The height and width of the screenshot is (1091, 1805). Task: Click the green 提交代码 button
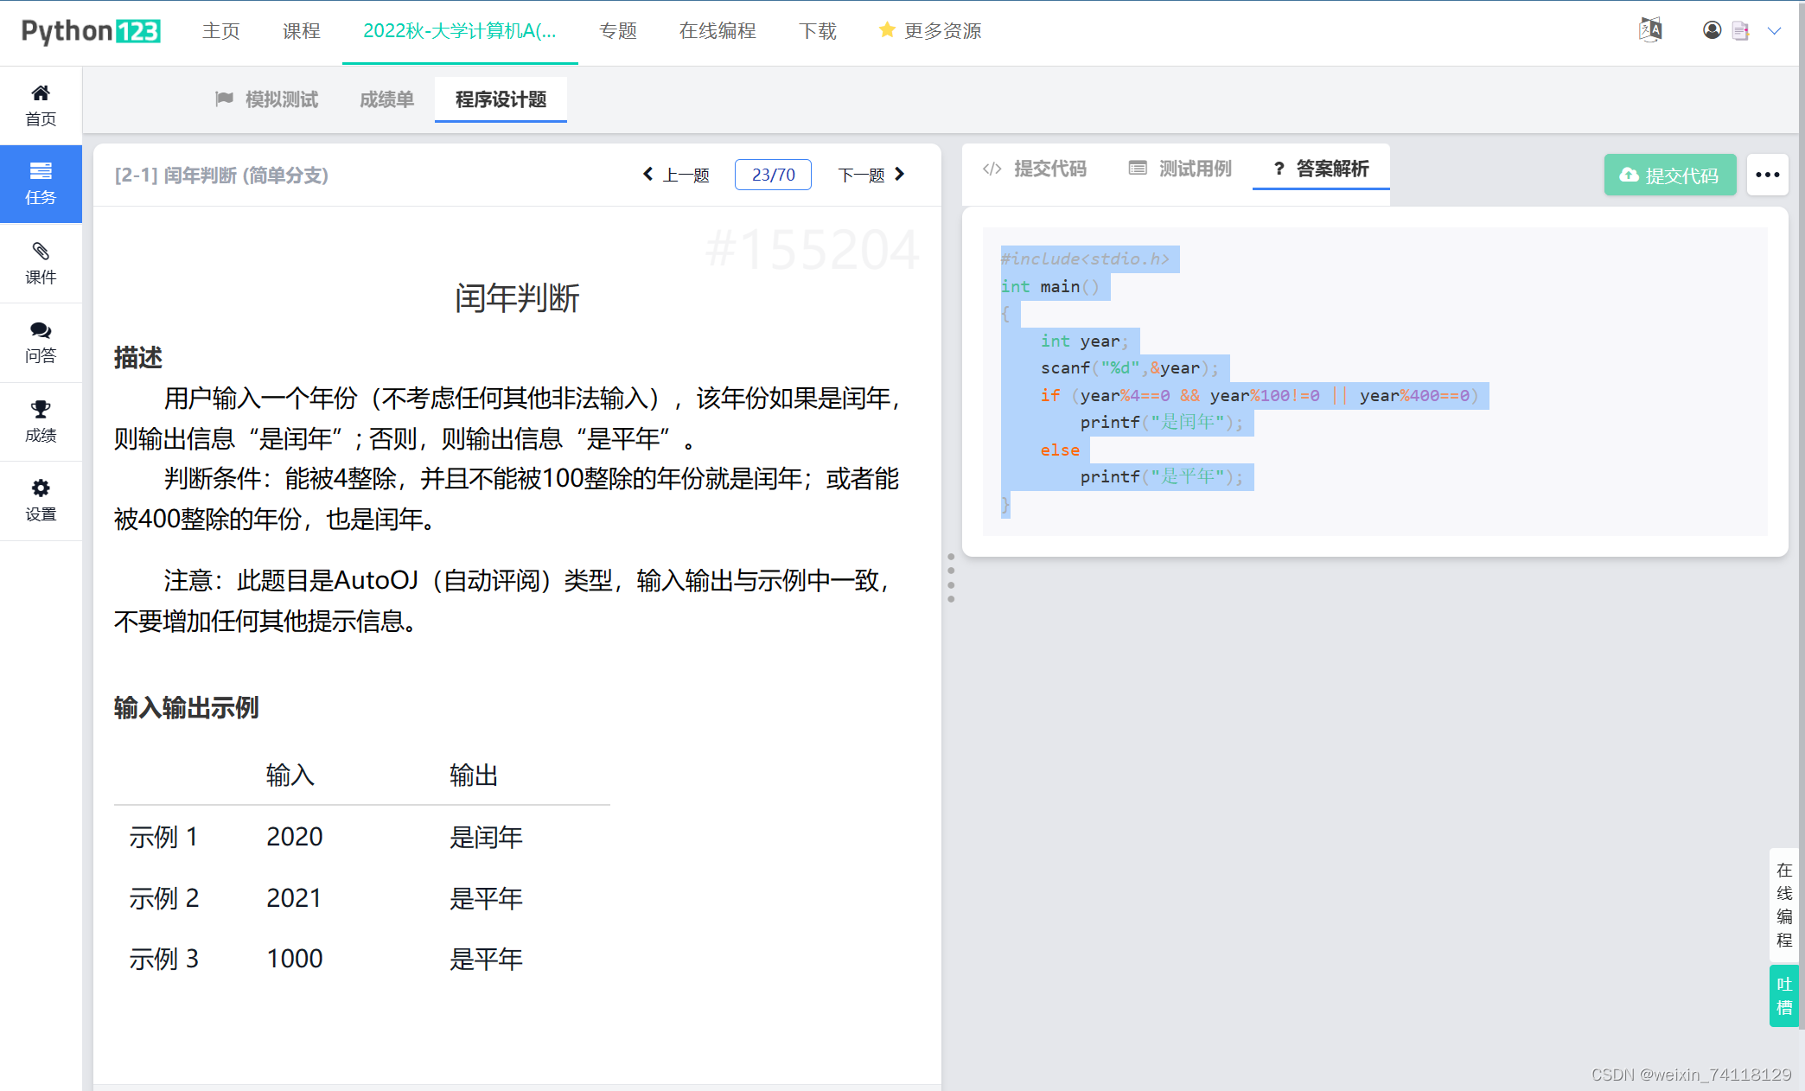1670,175
